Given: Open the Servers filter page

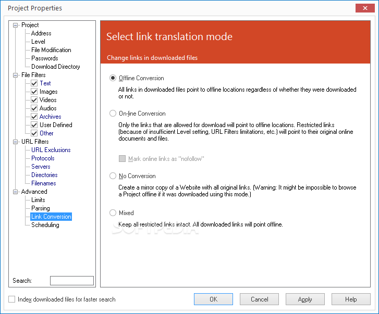Looking at the screenshot, I should point(41,167).
